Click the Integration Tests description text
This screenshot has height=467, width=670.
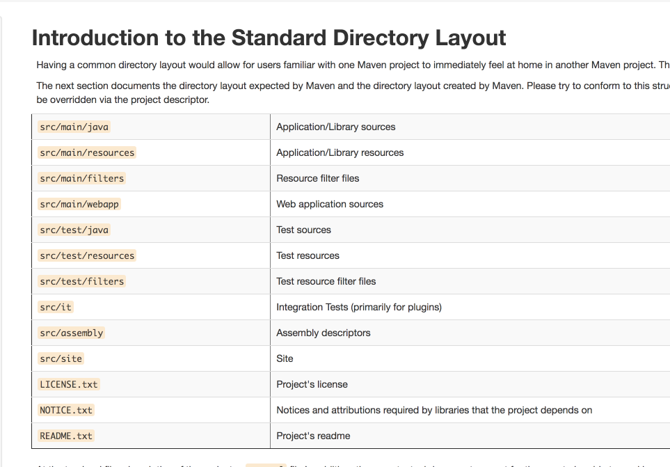click(x=358, y=307)
